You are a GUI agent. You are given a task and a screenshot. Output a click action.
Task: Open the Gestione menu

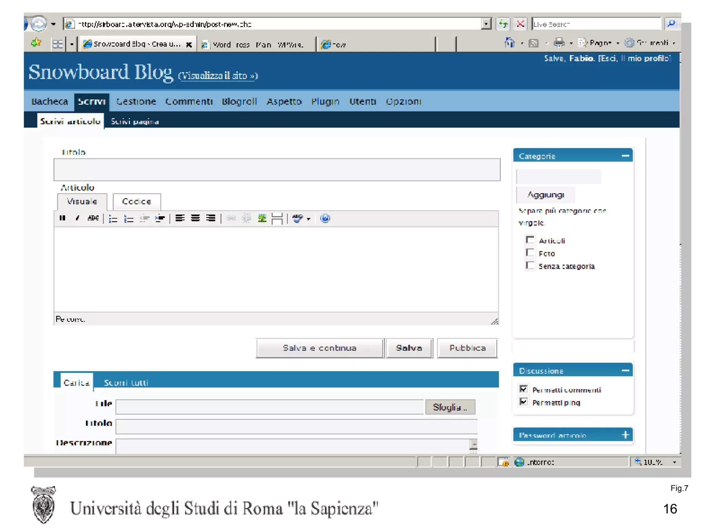[136, 101]
